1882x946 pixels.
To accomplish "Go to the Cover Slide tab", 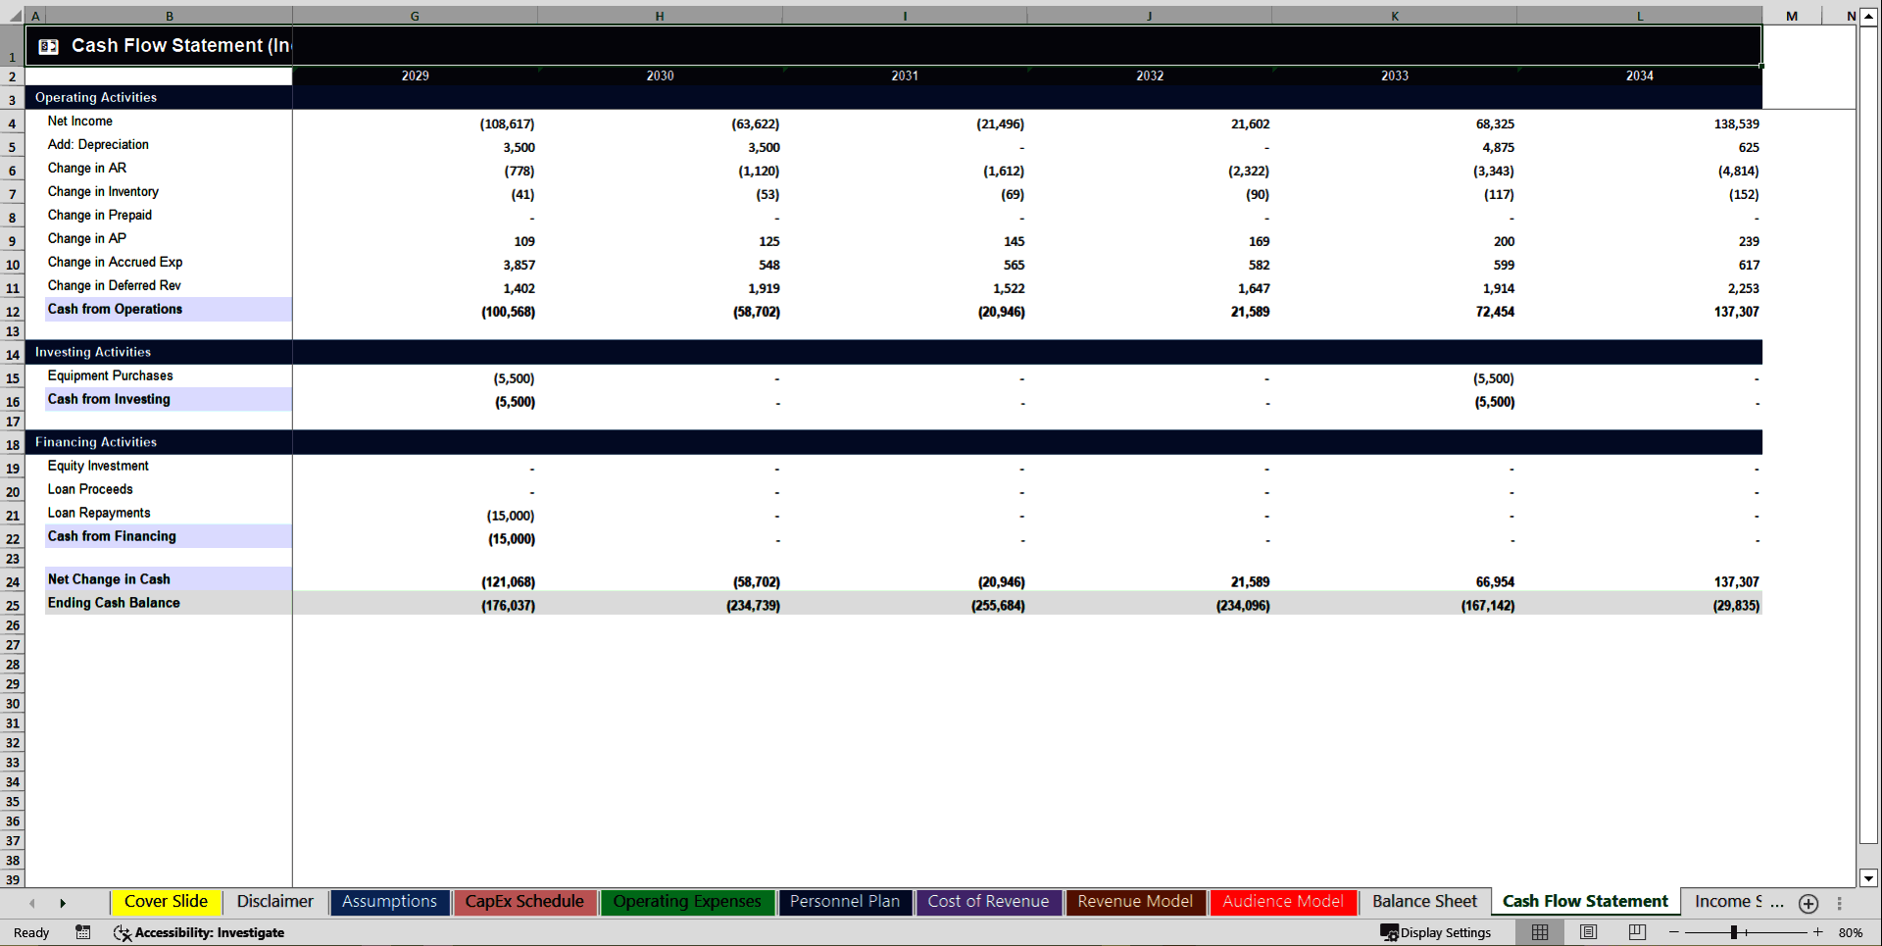I will pos(166,902).
